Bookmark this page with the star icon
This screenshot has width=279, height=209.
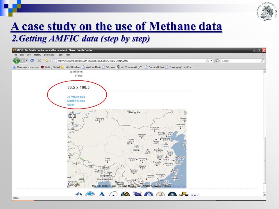(207, 61)
